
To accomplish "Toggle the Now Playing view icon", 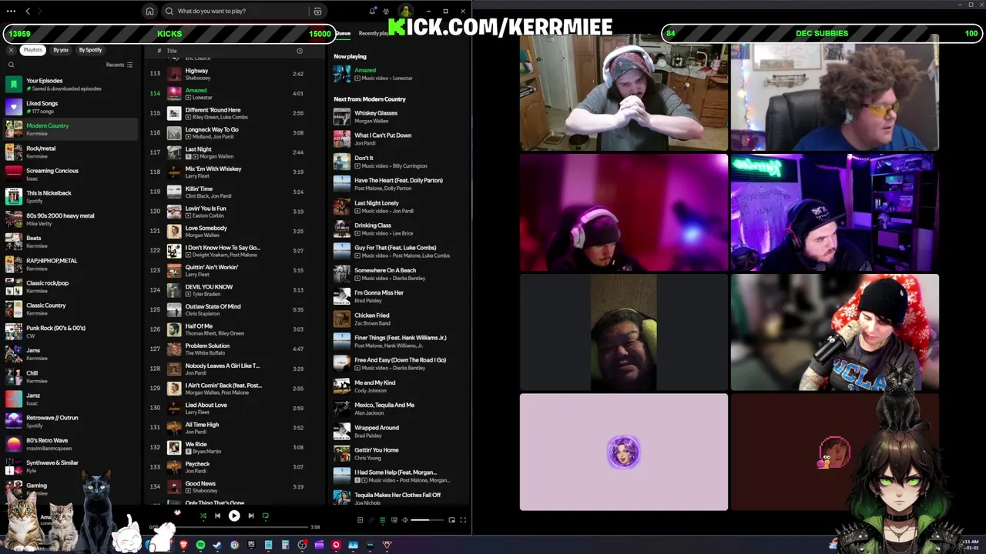I will (360, 520).
